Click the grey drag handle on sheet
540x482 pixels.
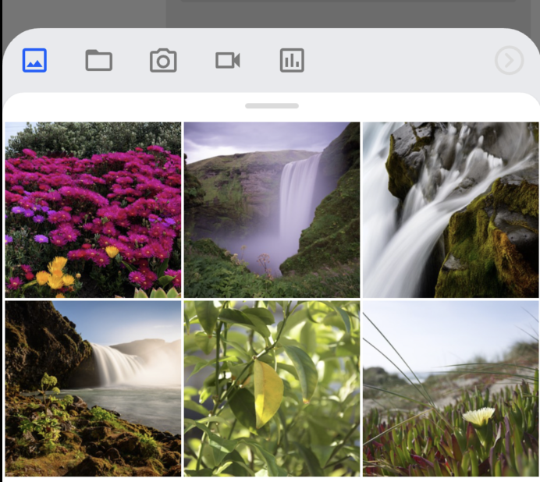coord(272,105)
